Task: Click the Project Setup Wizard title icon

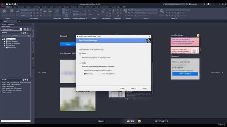Action: tap(78, 36)
